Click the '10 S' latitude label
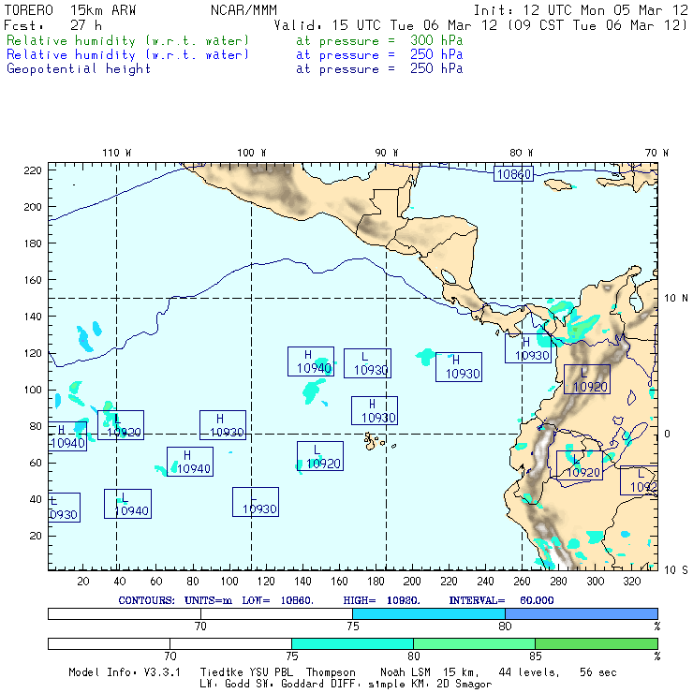Image resolution: width=693 pixels, height=693 pixels. click(676, 570)
